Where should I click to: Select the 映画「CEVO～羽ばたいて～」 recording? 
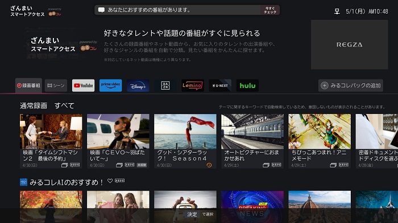point(118,141)
